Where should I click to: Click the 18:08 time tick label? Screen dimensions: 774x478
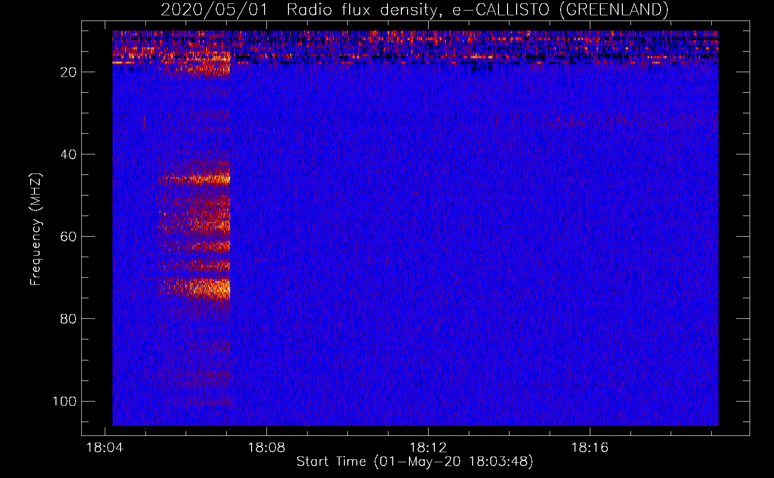(x=266, y=448)
